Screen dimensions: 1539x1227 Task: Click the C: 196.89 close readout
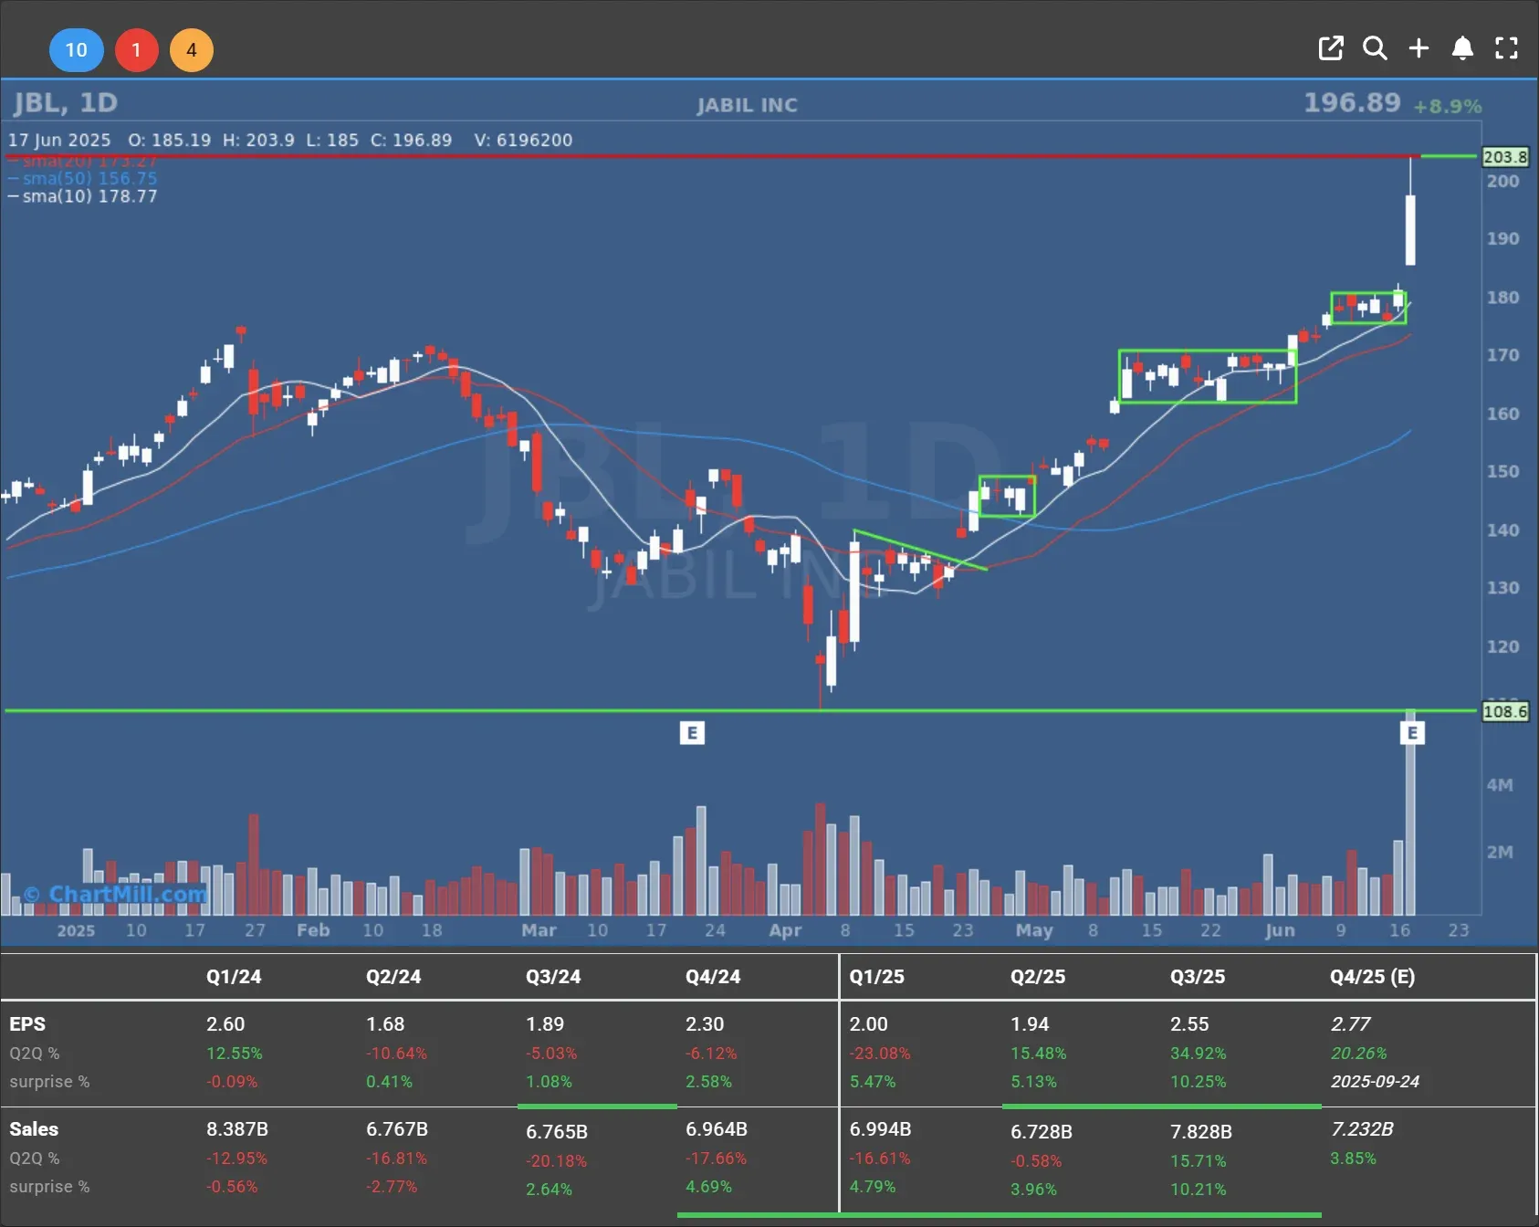tap(411, 140)
